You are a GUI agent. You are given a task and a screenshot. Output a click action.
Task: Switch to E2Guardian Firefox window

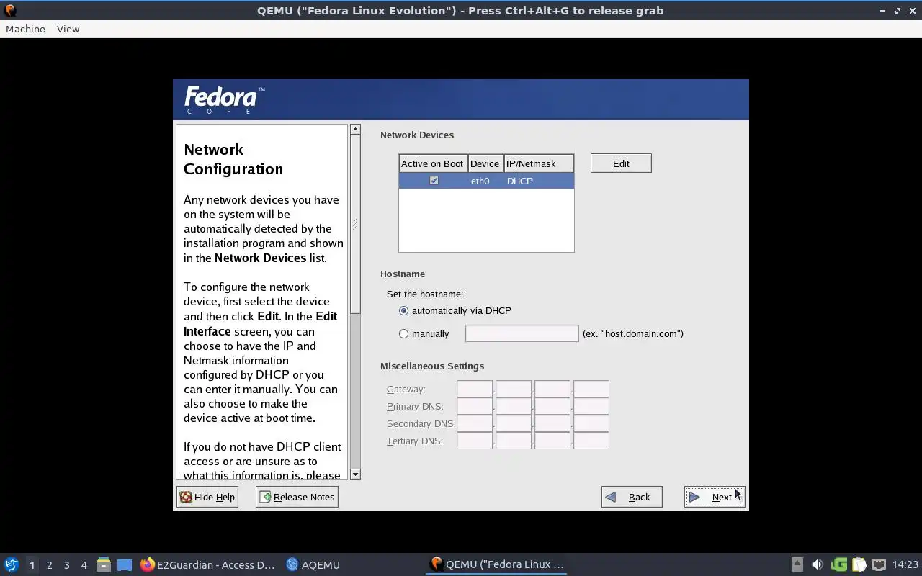pos(207,564)
